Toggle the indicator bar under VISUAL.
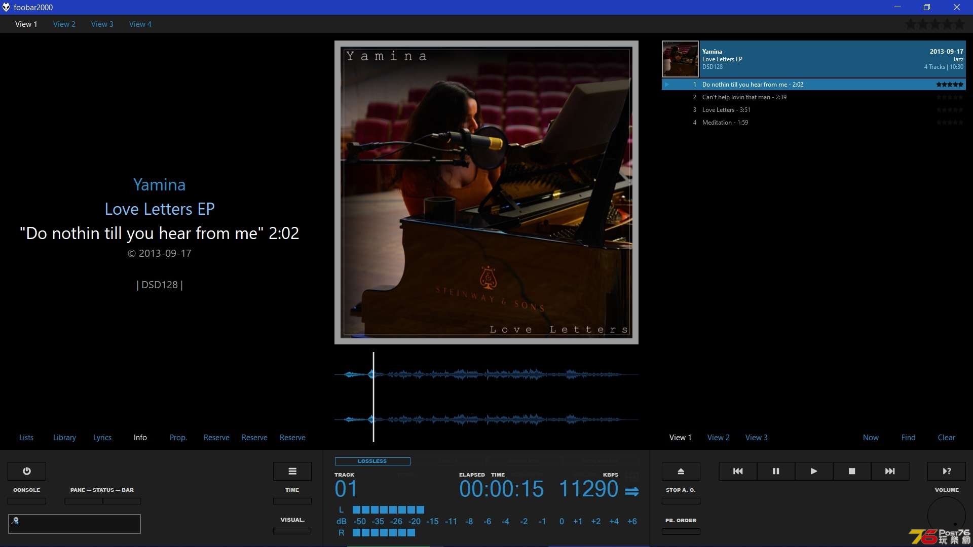The width and height of the screenshot is (973, 547). 292,531
